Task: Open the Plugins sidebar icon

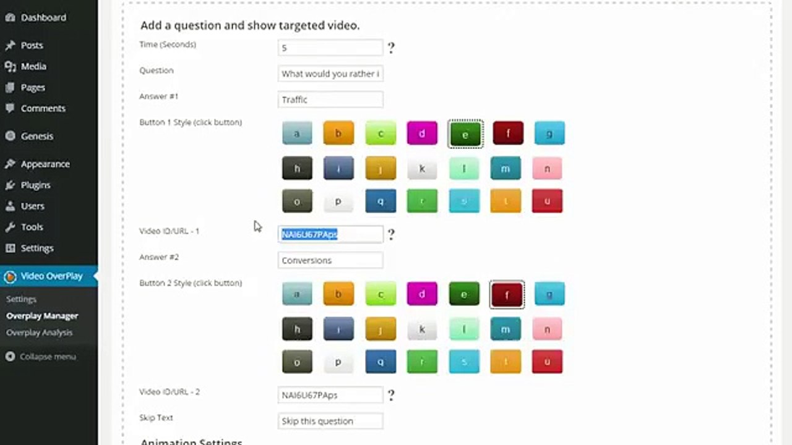Action: [10, 185]
